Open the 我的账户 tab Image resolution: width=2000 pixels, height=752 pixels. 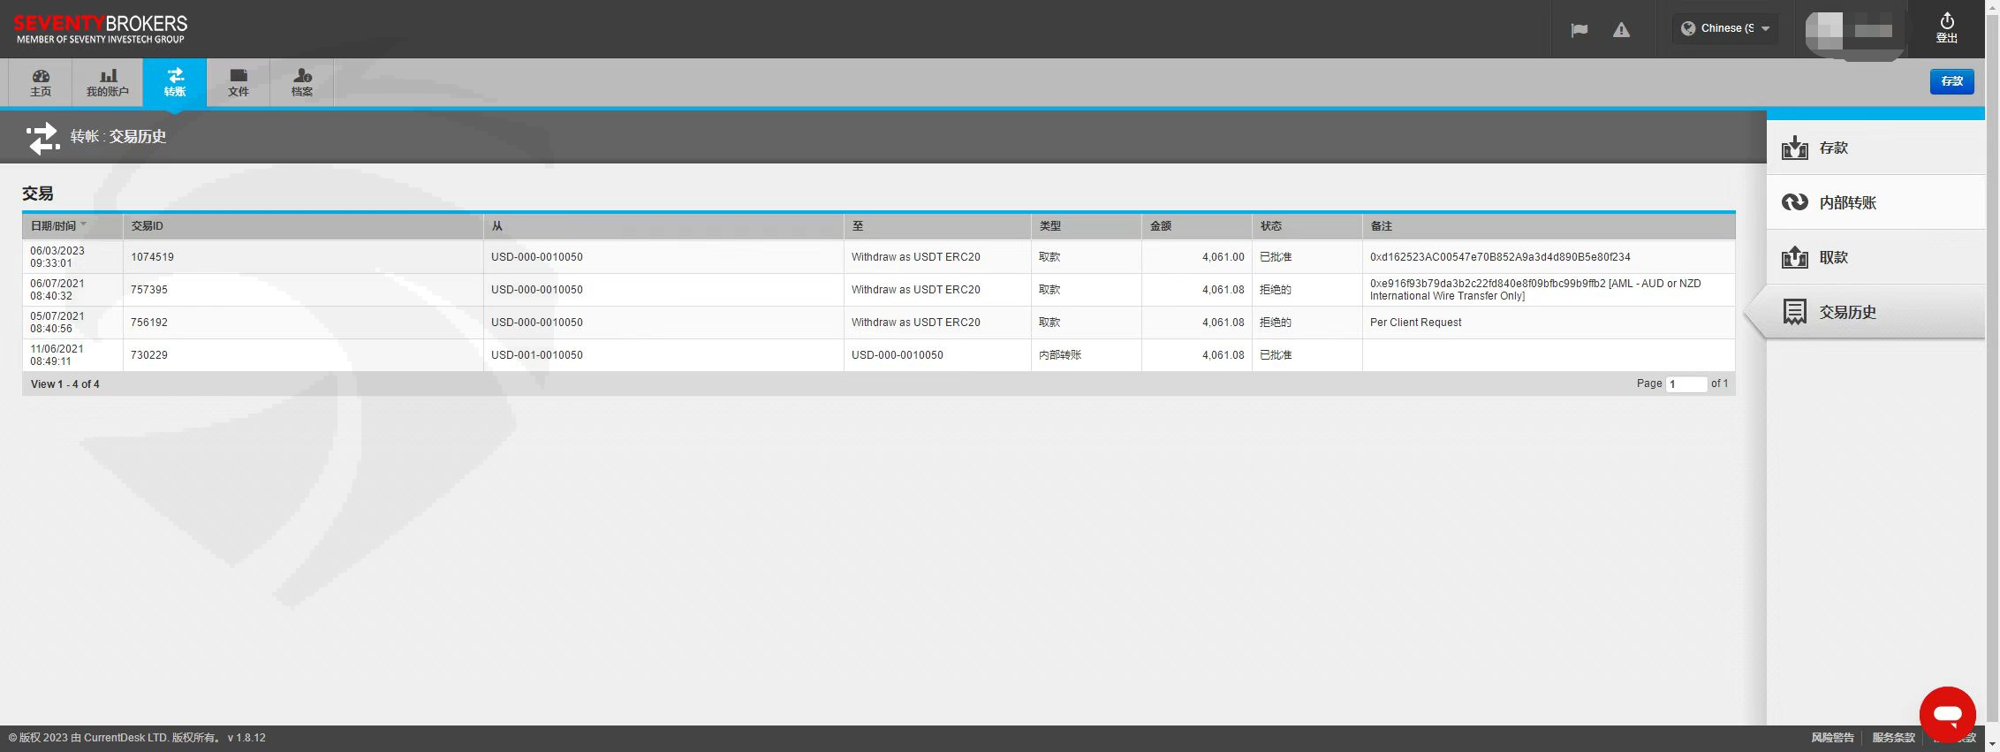(108, 82)
